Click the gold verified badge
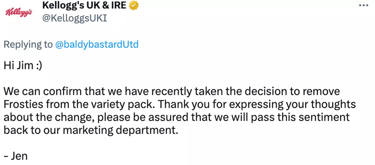375x165 pixels. click(134, 5)
